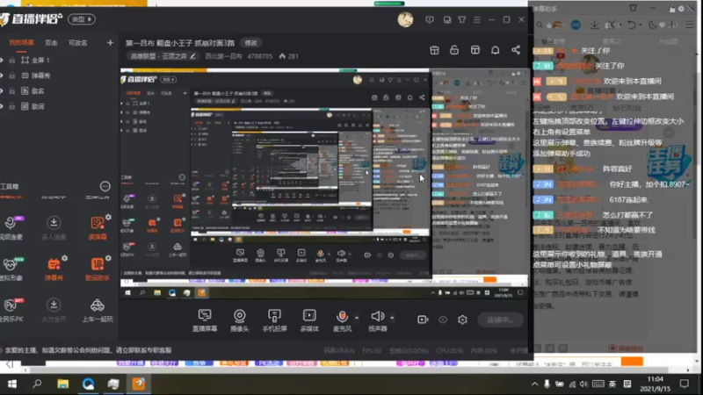Open the gift box icon in header
This screenshot has height=395, width=703.
(x=434, y=50)
